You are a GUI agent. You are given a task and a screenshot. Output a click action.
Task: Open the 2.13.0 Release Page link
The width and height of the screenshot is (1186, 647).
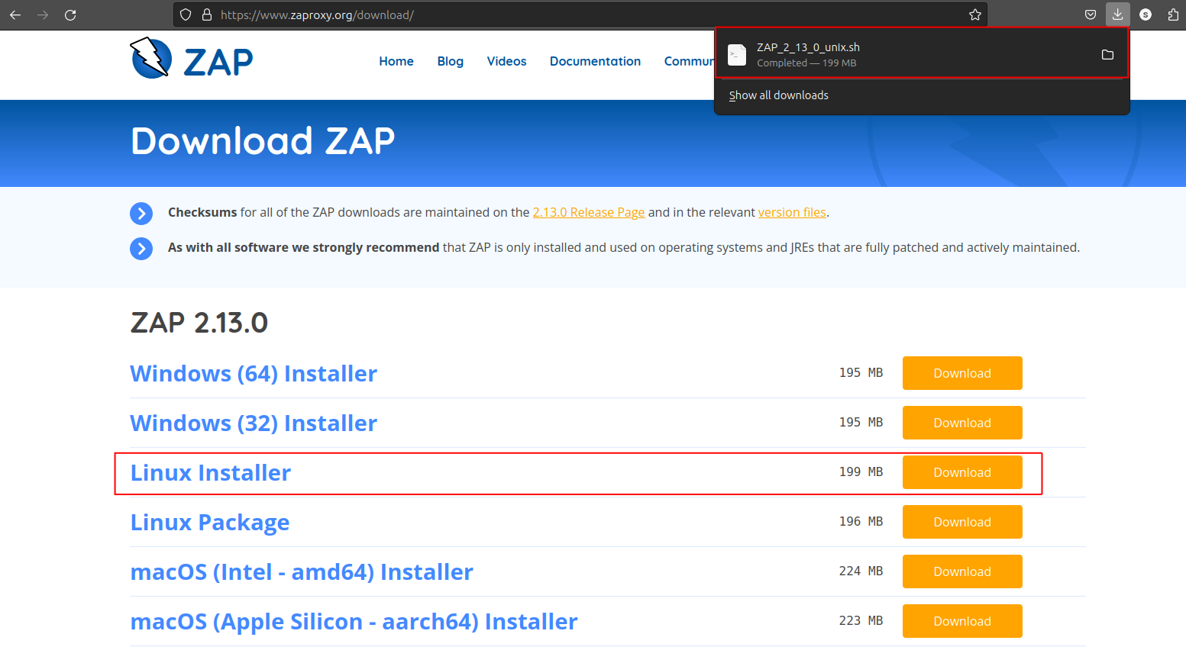click(x=589, y=212)
